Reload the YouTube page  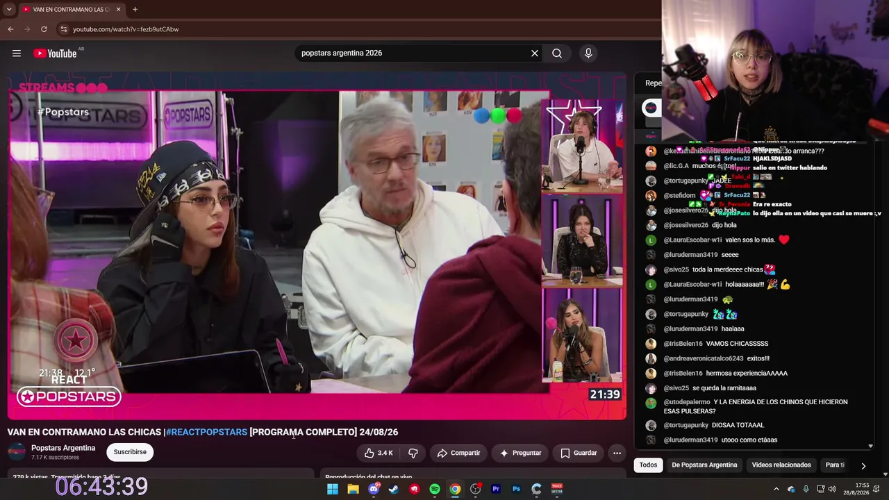pyautogui.click(x=44, y=29)
